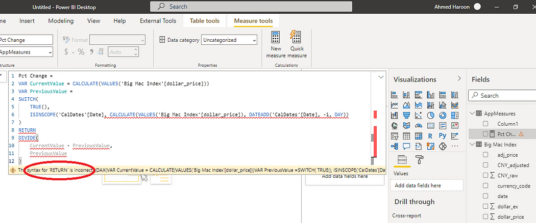Select the R script visual
This screenshot has width=536, height=223.
point(431,136)
